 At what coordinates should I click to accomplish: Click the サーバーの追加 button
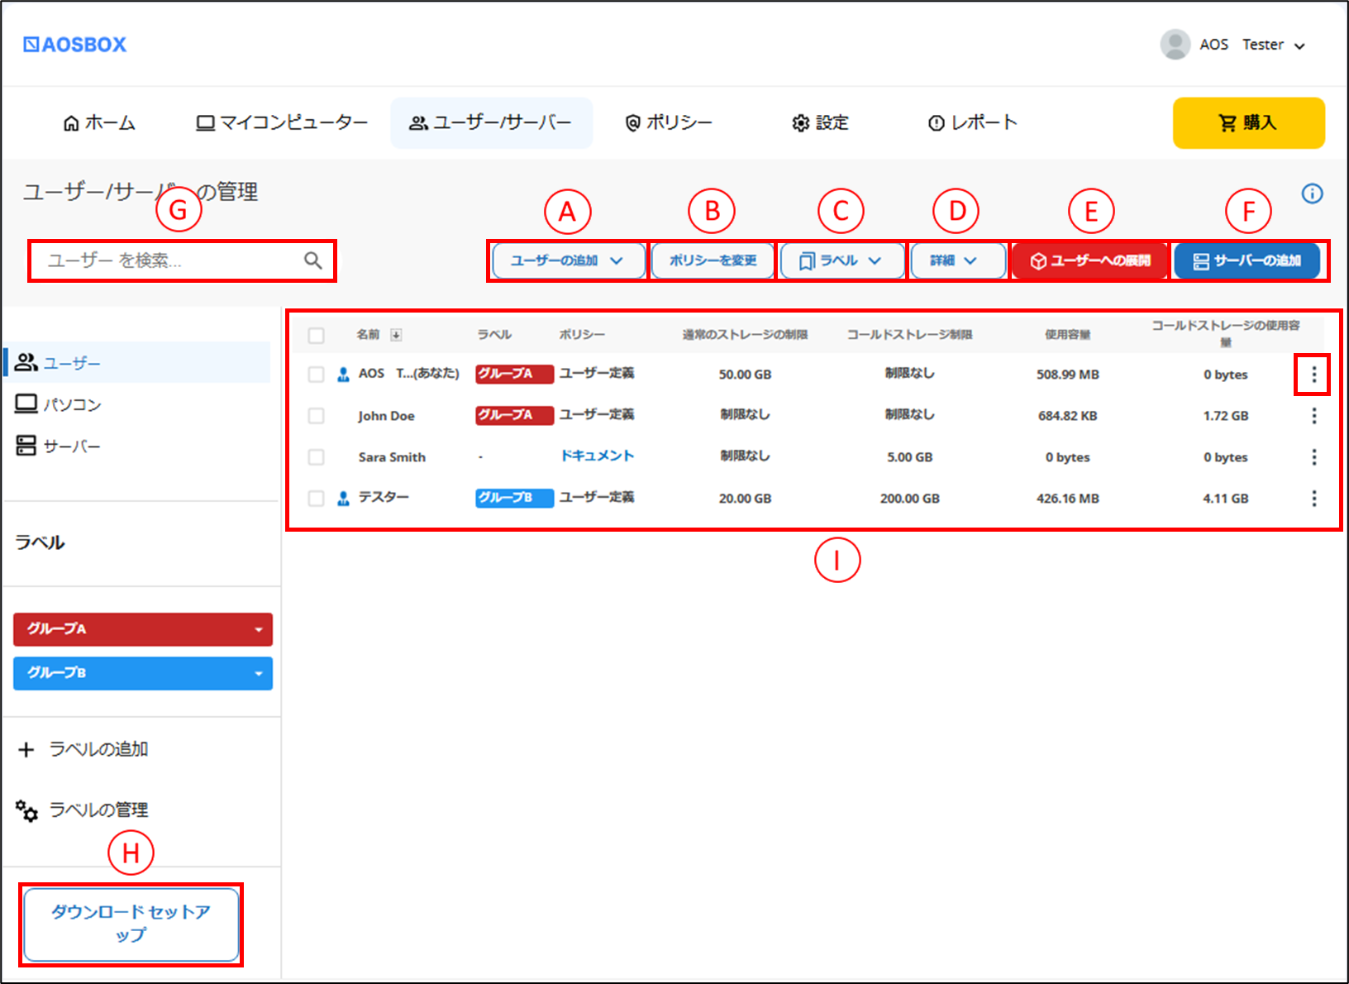tap(1247, 260)
